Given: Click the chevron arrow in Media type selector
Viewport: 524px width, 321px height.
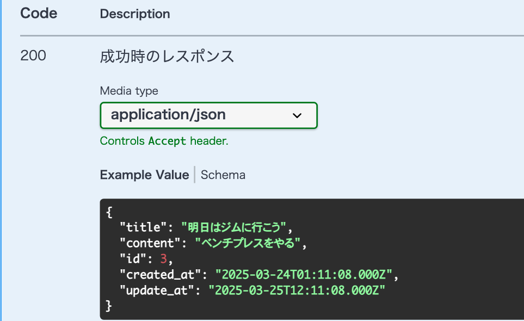Looking at the screenshot, I should (297, 115).
